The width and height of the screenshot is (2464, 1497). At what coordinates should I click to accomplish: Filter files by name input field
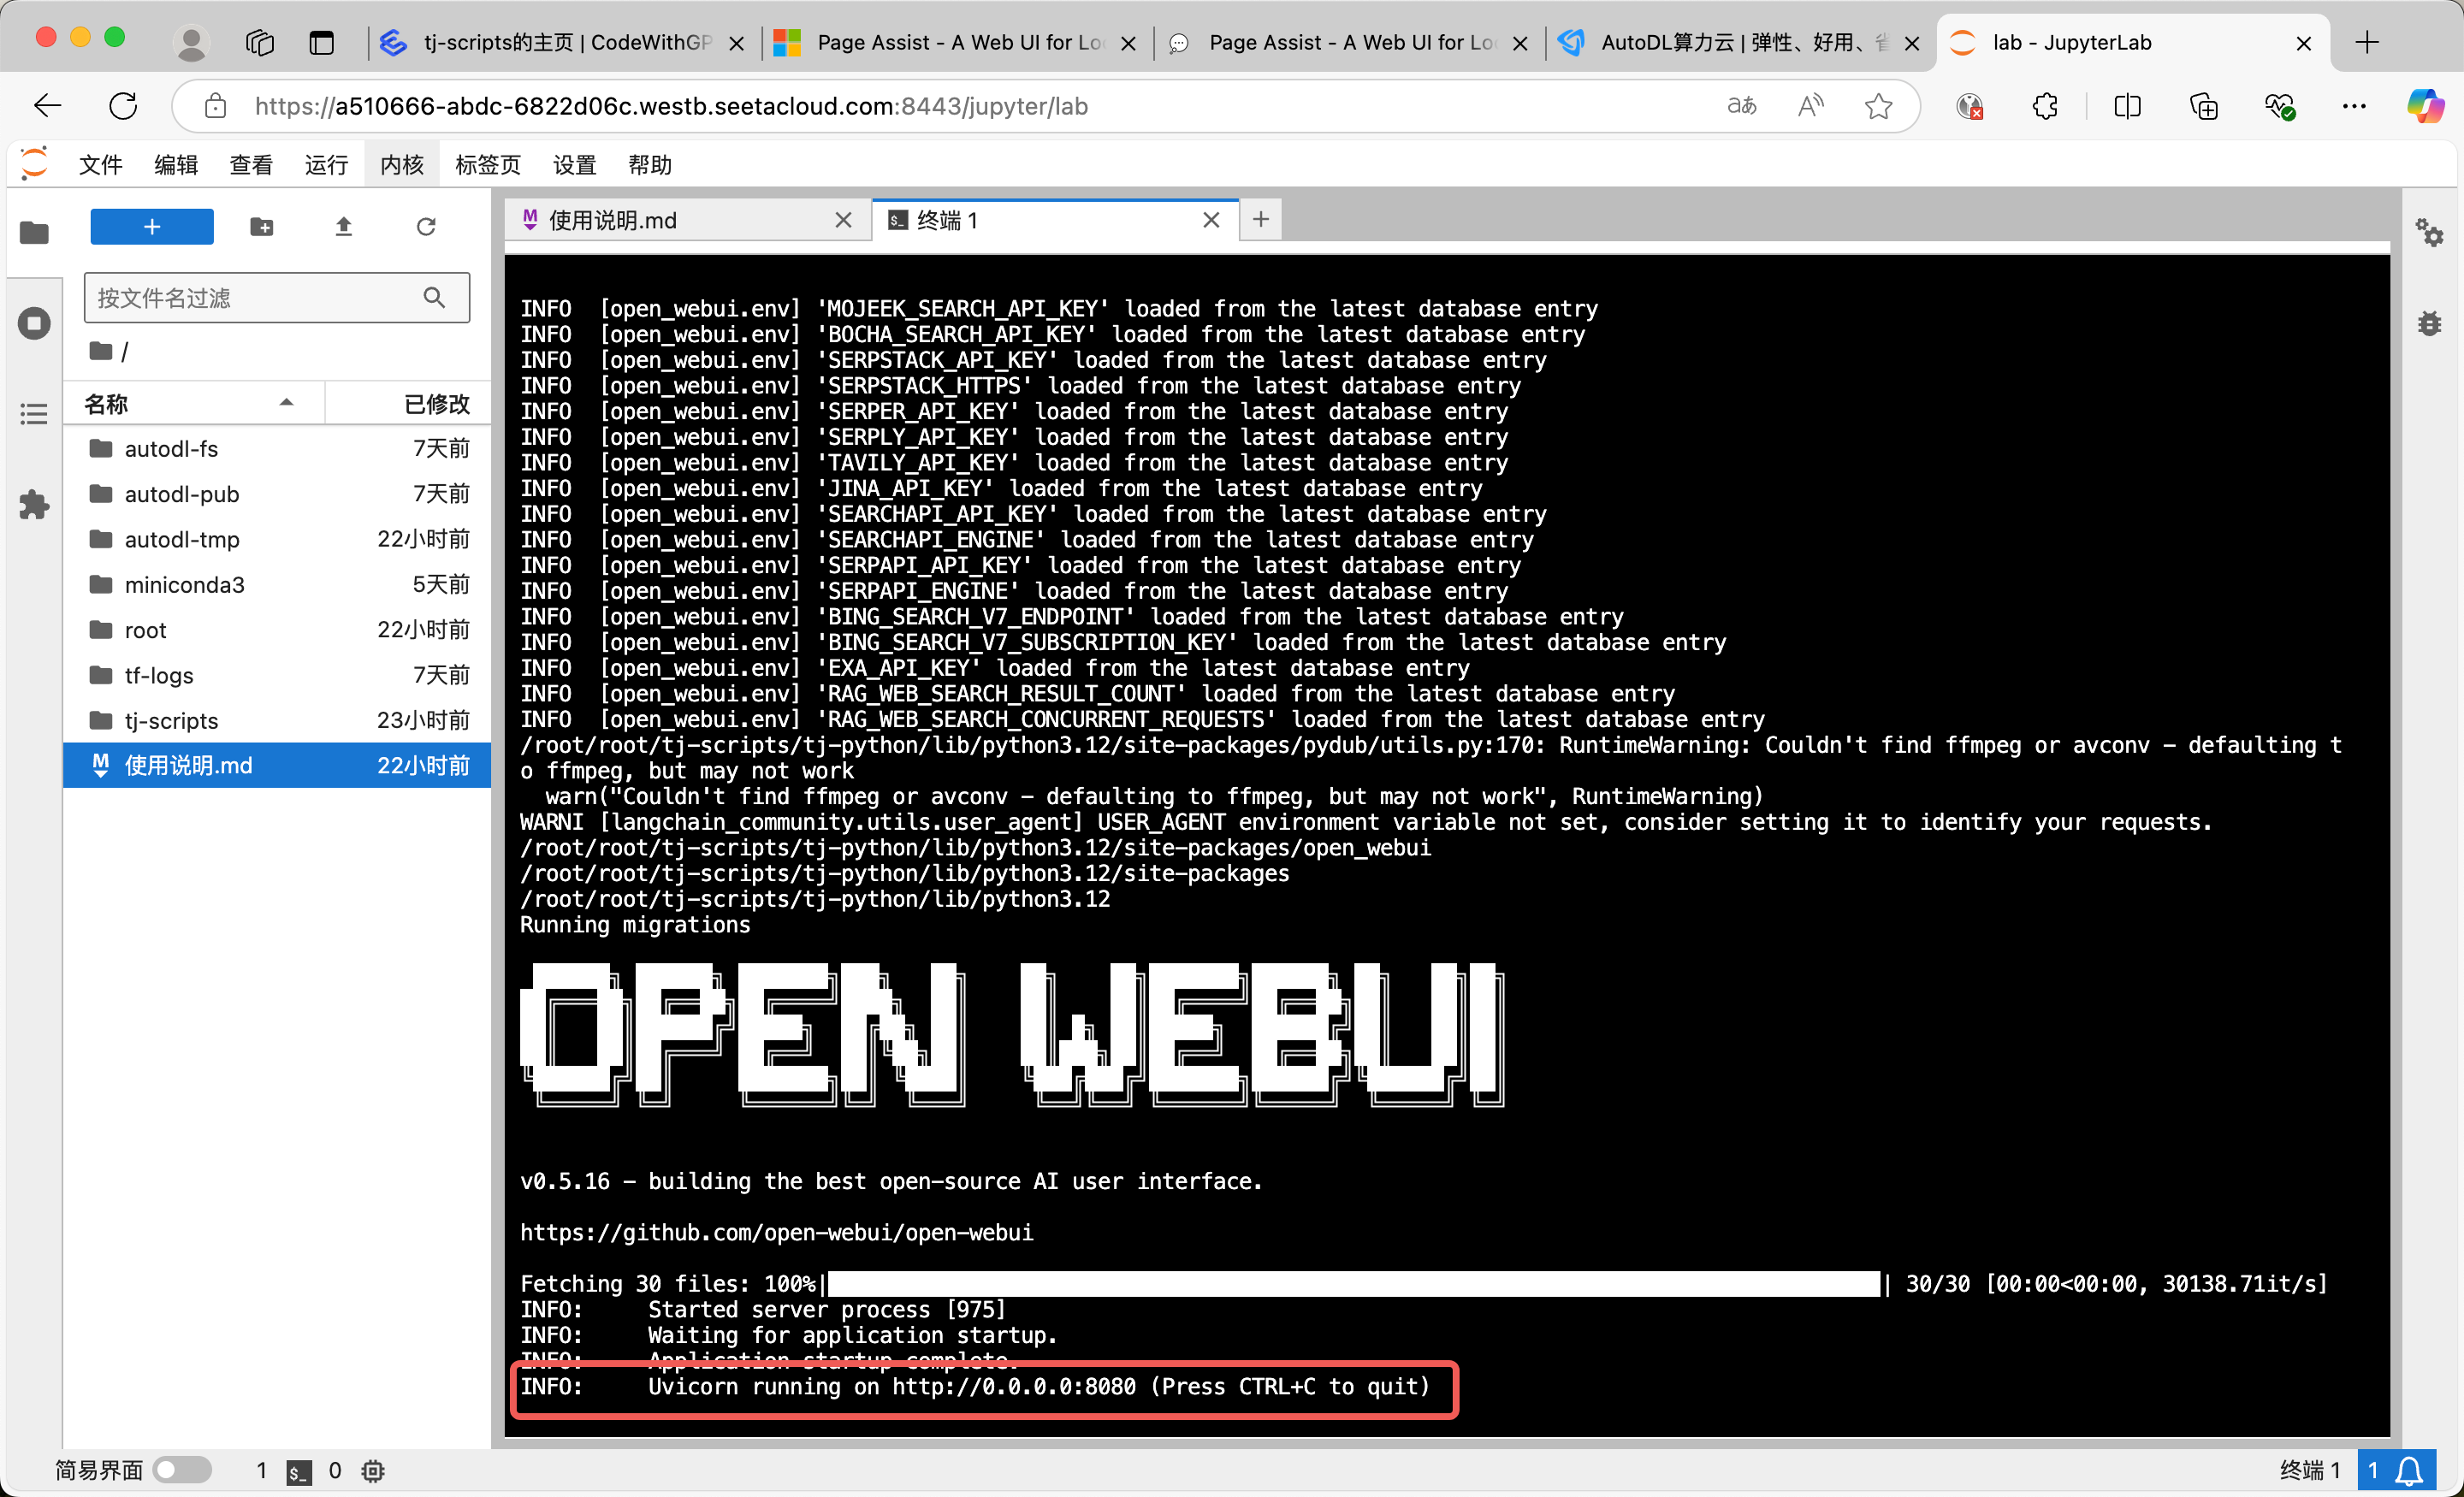tap(277, 297)
